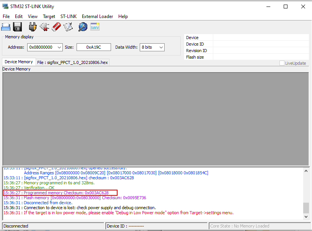
Task: Click the Flash memory Checksum 0x0095E736 line
Action: (75, 198)
